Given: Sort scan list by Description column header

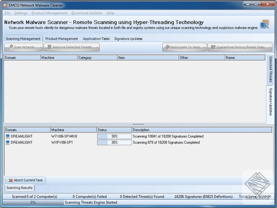Looking at the screenshot, I should pos(202,130).
